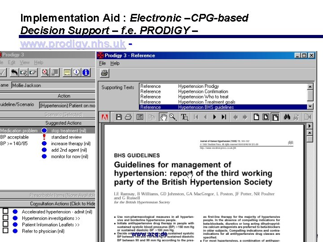Open File menu in Prodigy 3 Reference
This screenshot has width=323, height=242.
(102, 63)
